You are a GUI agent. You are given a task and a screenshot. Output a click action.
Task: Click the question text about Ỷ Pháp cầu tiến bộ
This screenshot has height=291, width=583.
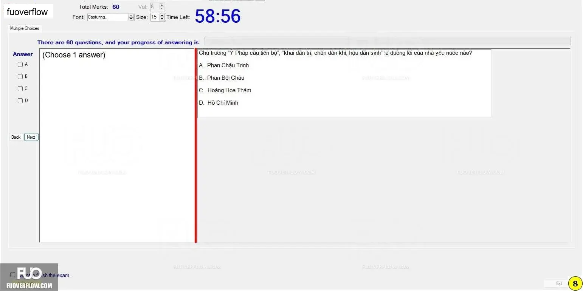pyautogui.click(x=335, y=53)
